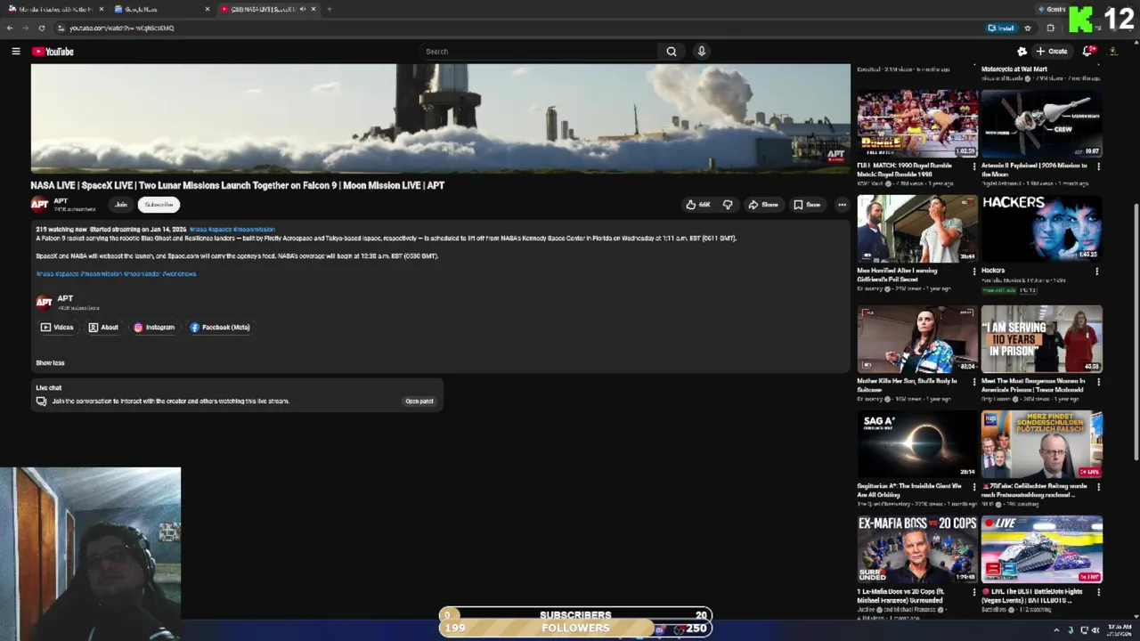Save the video to a playlist
The width and height of the screenshot is (1140, 641).
(807, 205)
